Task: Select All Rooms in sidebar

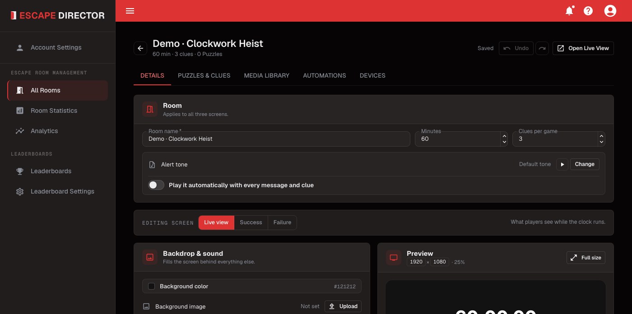Action: pyautogui.click(x=58, y=90)
